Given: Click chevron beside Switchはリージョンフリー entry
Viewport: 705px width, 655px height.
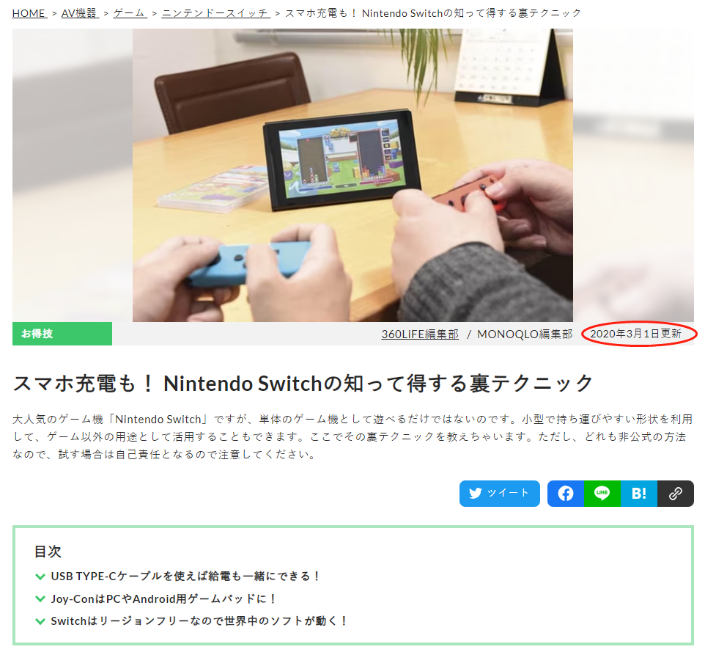Looking at the screenshot, I should pos(40,622).
